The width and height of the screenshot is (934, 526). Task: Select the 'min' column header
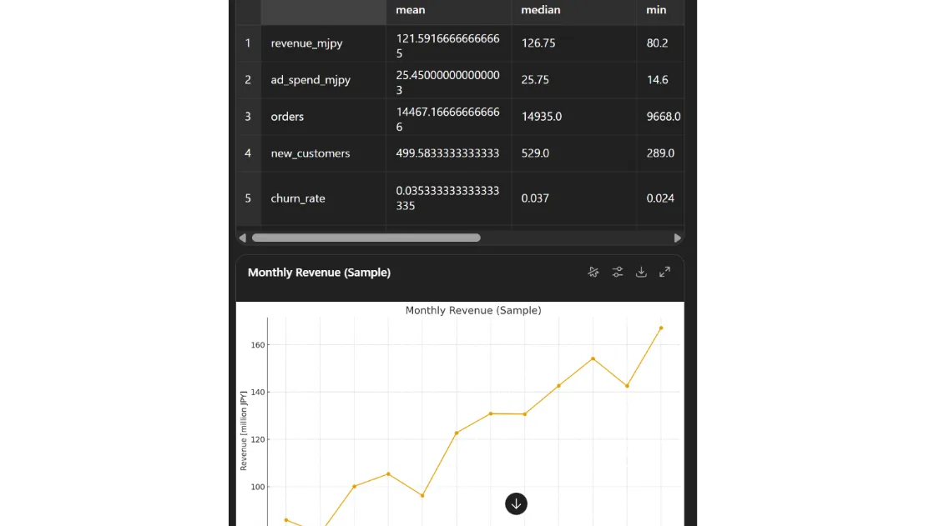[656, 10]
